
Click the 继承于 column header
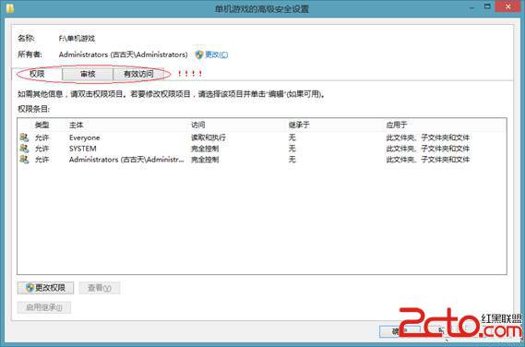(x=299, y=125)
